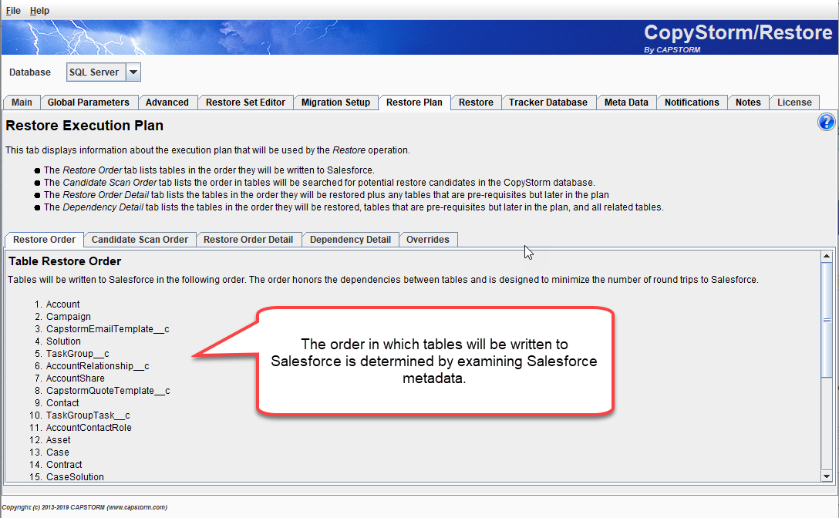View the Dependency Detail sub-tab

(x=350, y=240)
